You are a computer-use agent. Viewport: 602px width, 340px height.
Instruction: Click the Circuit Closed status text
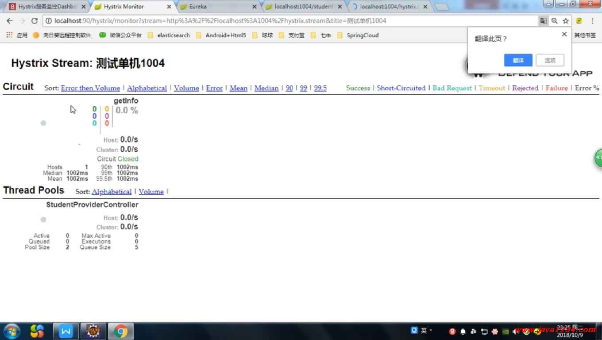tap(118, 159)
